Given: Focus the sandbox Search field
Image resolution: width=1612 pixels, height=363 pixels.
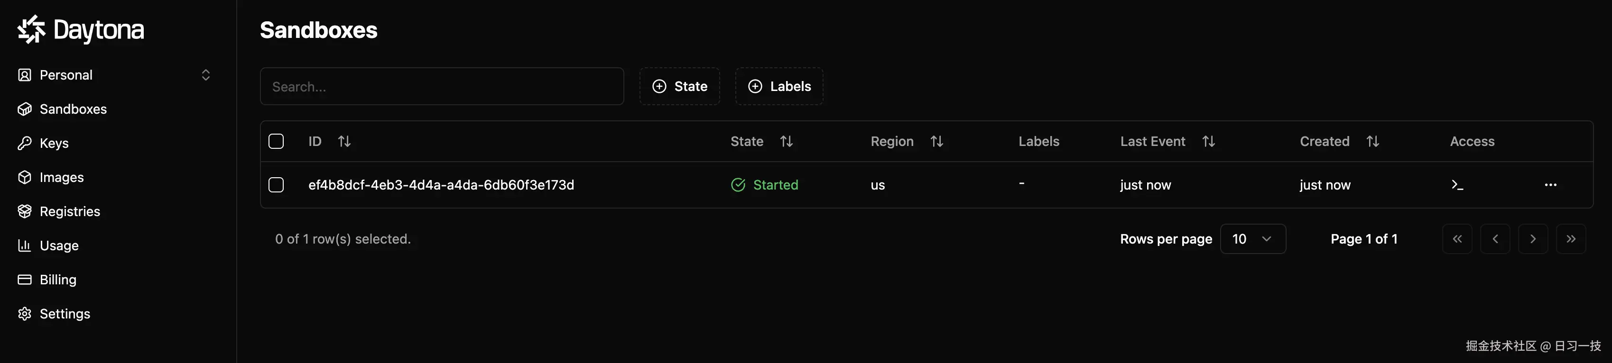Looking at the screenshot, I should pyautogui.click(x=442, y=87).
